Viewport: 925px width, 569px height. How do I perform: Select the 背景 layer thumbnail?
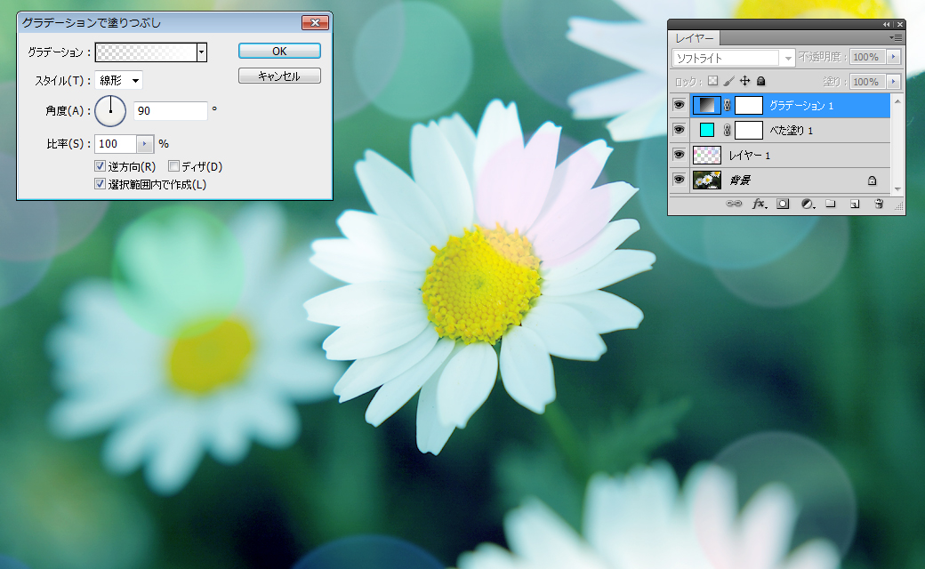707,180
